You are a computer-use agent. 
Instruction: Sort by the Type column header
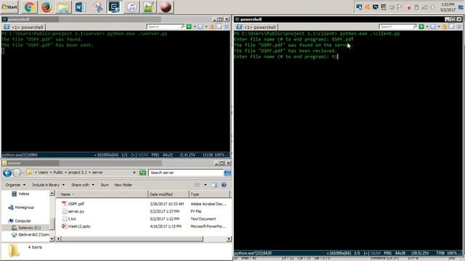pos(209,194)
